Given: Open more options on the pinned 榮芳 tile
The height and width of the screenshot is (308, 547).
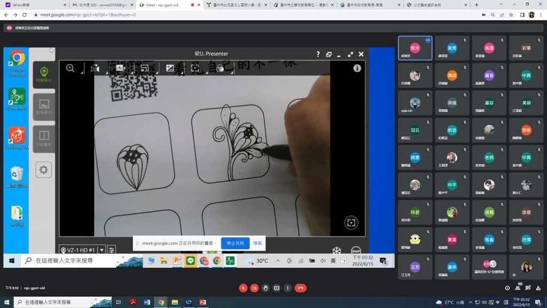Looking at the screenshot, I should point(428,40).
